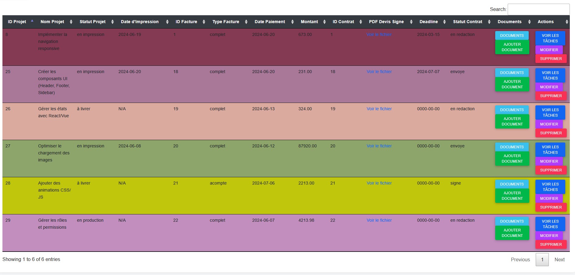Click AJOUTER DOCUMENT for project 26

(x=512, y=121)
